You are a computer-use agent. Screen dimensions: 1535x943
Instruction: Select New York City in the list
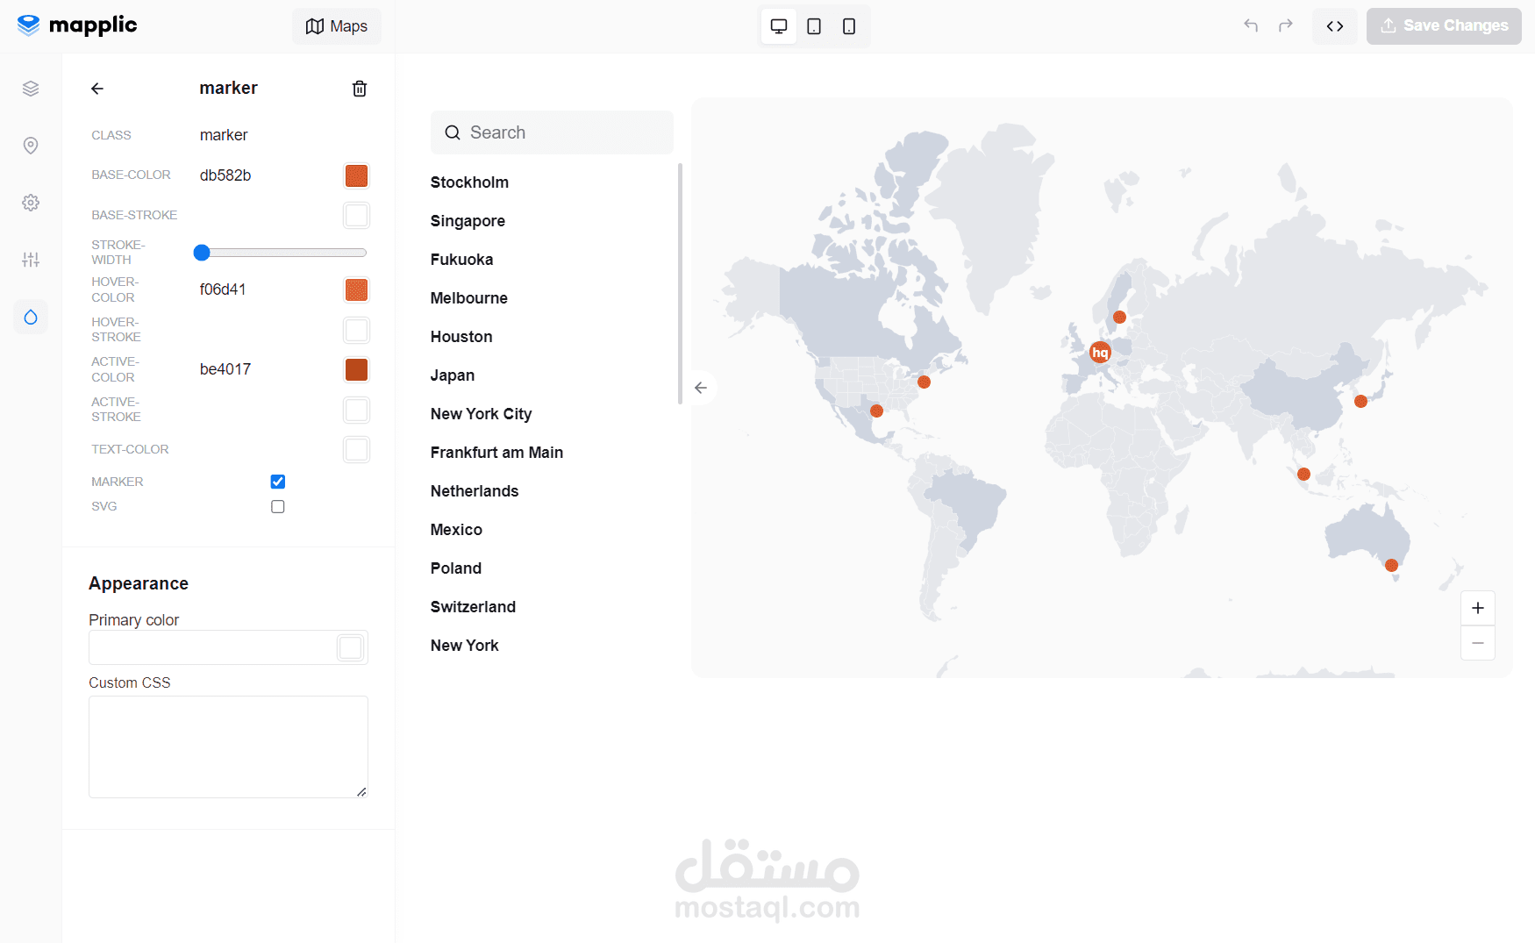click(481, 414)
